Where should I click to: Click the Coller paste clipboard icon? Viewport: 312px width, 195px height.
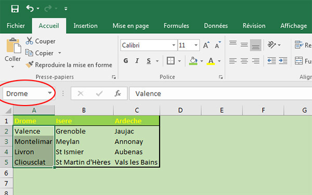(14, 46)
